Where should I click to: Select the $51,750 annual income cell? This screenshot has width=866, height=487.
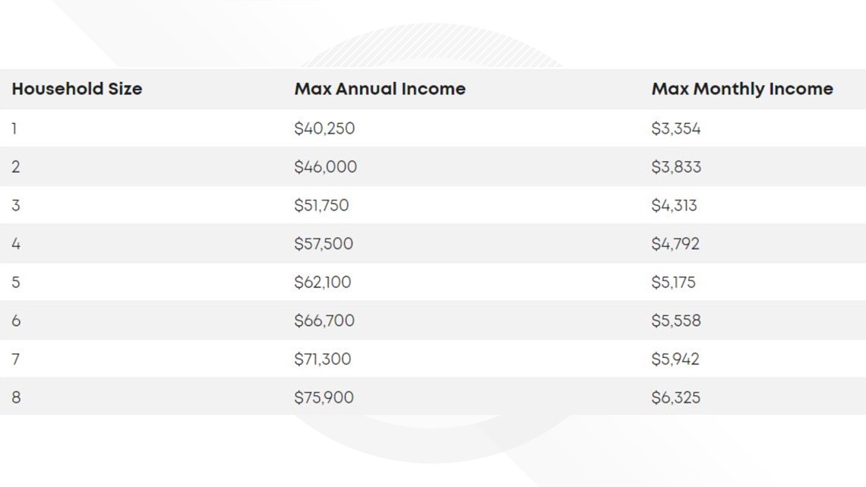click(x=321, y=205)
